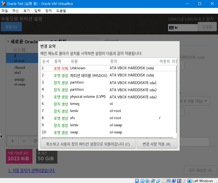Open the 보기 menu
Screen dimensions: 218x183
point(26,11)
